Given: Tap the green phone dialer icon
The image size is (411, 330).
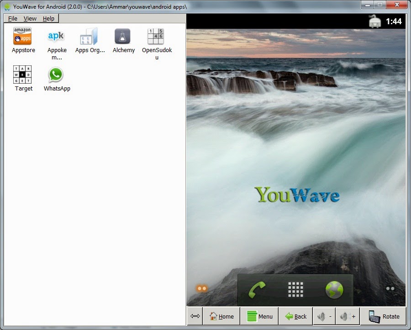Looking at the screenshot, I should click(x=257, y=290).
